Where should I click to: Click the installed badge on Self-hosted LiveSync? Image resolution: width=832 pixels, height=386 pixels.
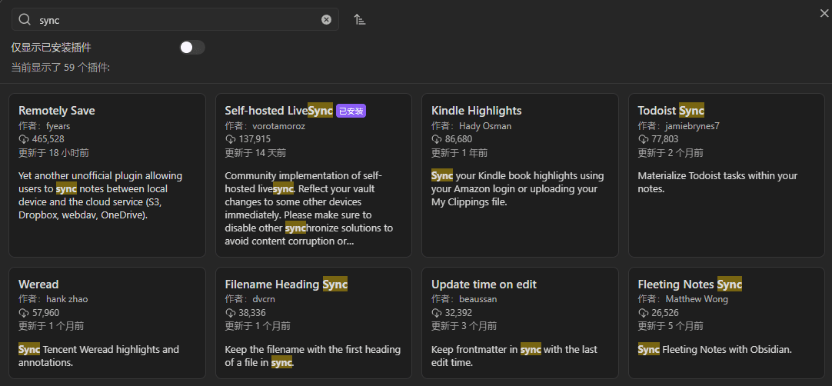coord(351,111)
